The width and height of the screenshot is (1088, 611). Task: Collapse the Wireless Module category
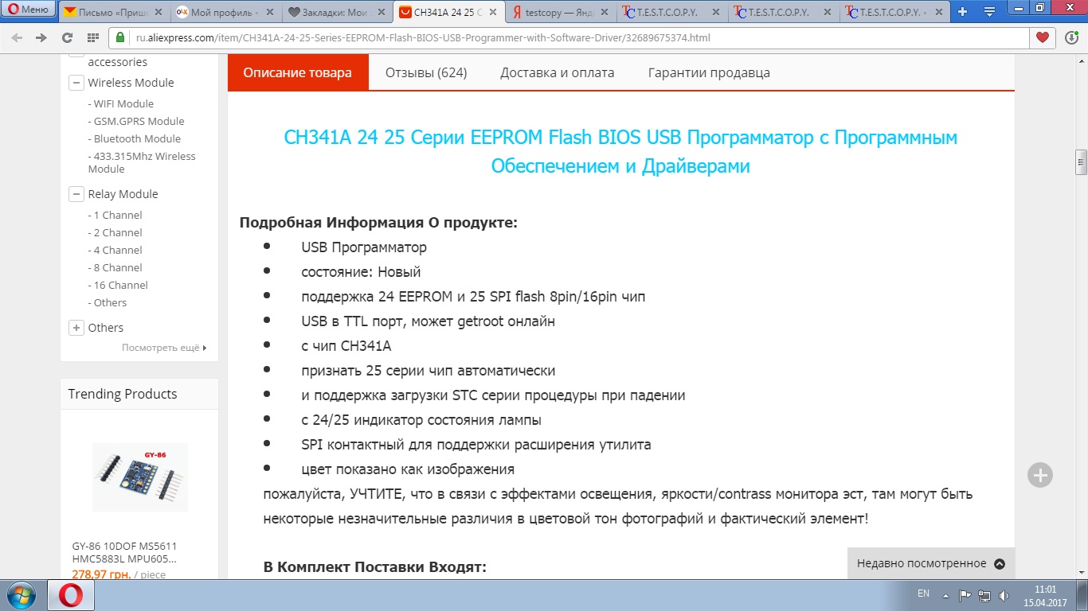tap(76, 83)
